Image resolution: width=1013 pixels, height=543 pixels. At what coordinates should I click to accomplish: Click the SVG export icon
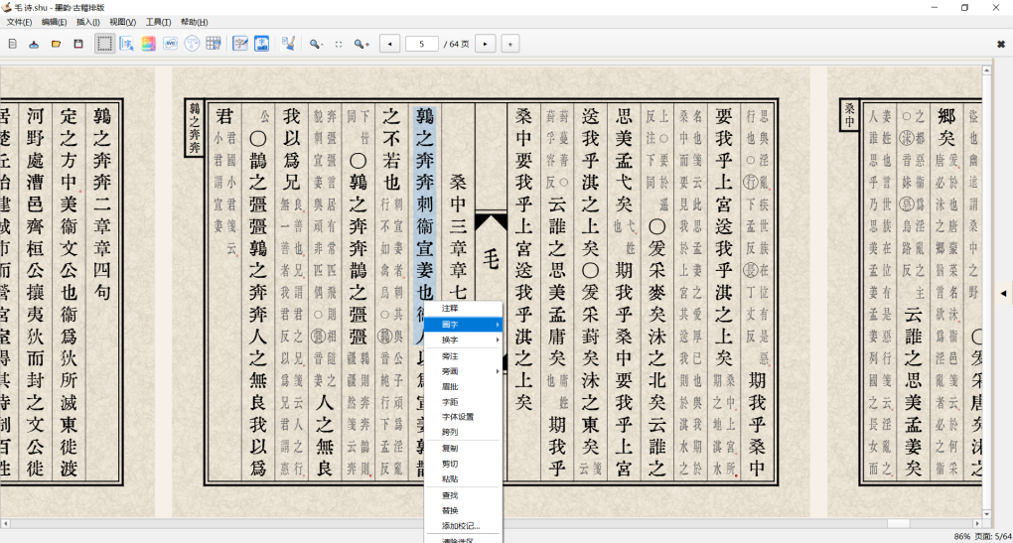click(x=171, y=44)
